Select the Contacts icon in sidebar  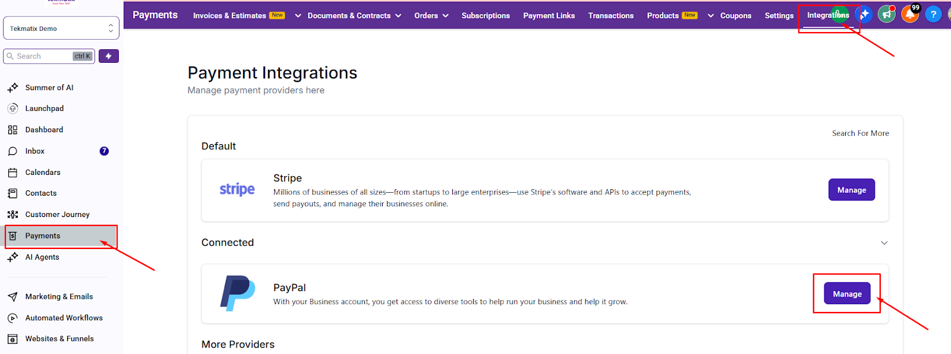tap(12, 193)
